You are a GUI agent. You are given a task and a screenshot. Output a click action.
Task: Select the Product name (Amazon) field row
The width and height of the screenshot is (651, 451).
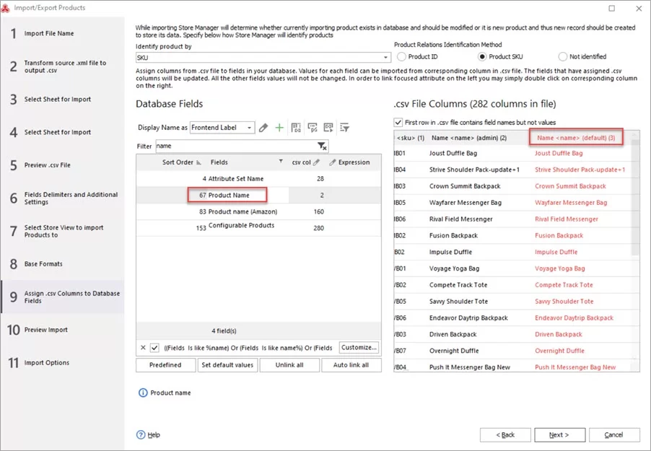click(x=258, y=212)
